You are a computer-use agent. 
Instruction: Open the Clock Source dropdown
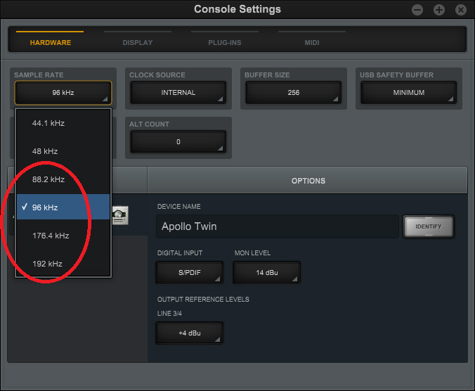pyautogui.click(x=178, y=93)
